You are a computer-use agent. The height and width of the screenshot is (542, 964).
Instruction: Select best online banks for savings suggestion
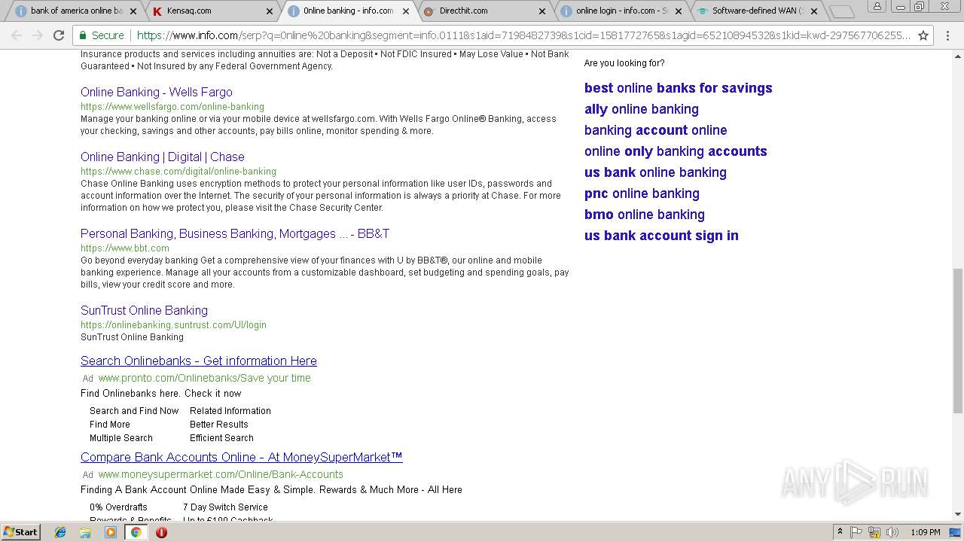679,88
